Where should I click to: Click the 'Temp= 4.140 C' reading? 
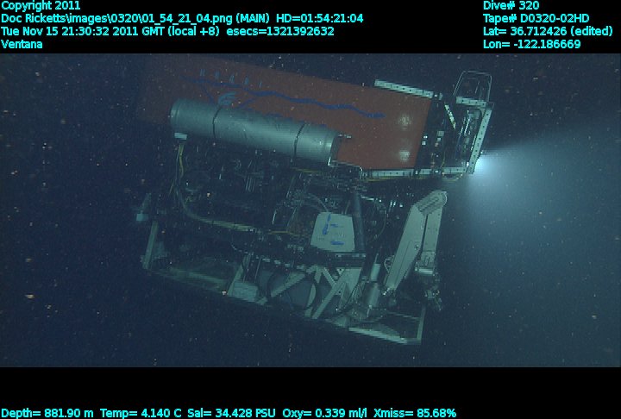[141, 413]
